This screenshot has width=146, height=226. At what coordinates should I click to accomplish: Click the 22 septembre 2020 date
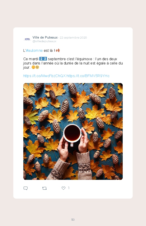73,38
